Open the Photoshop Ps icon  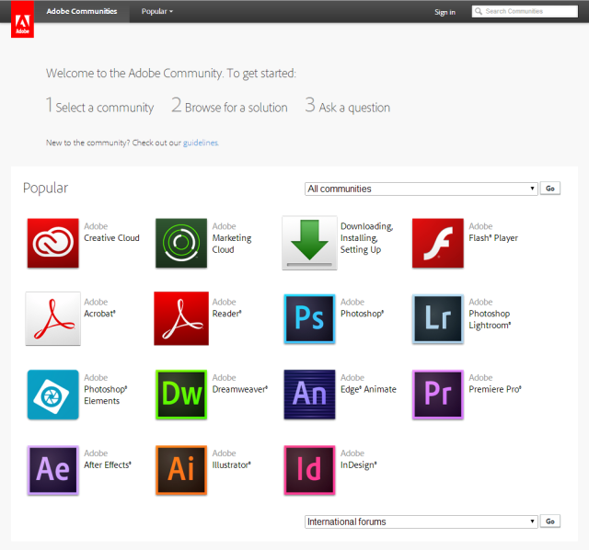[309, 319]
